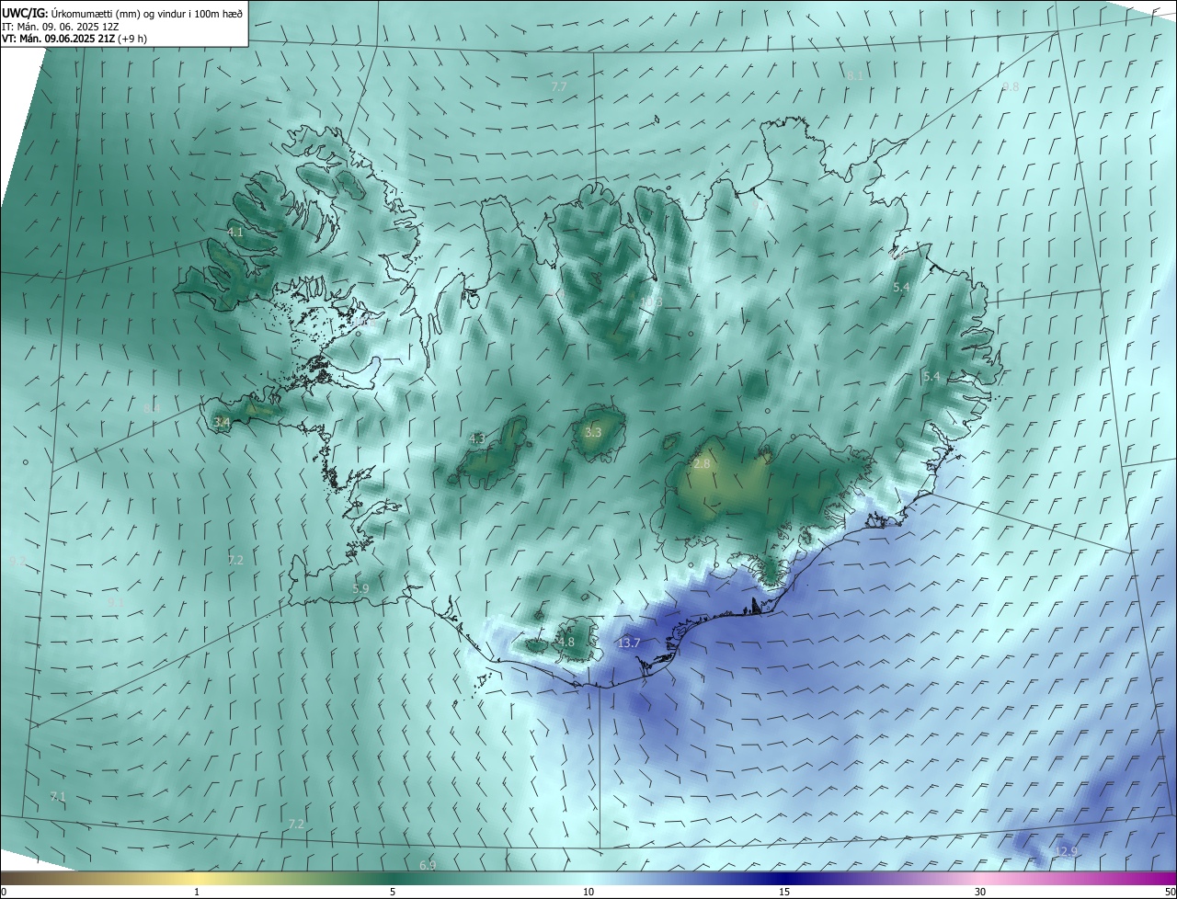The image size is (1177, 899).
Task: Click the 2.8 value over Vatnajökull
Action: [x=702, y=464]
